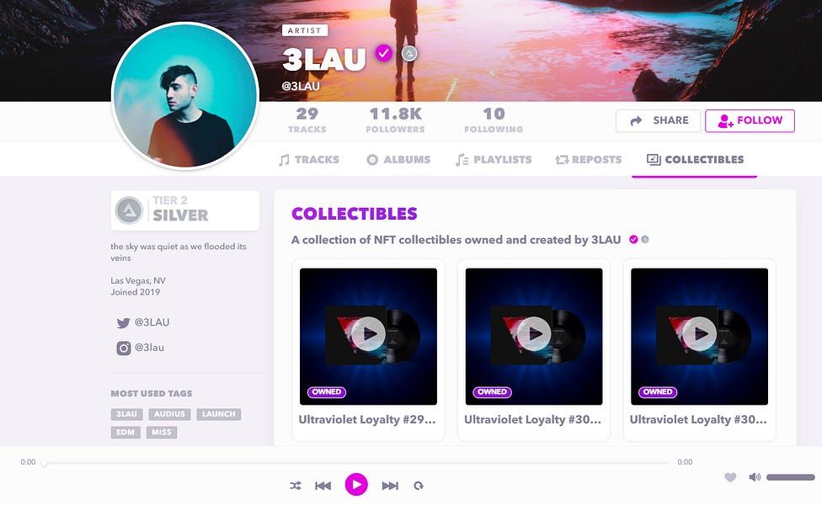Open the Playlists tab

coord(494,160)
